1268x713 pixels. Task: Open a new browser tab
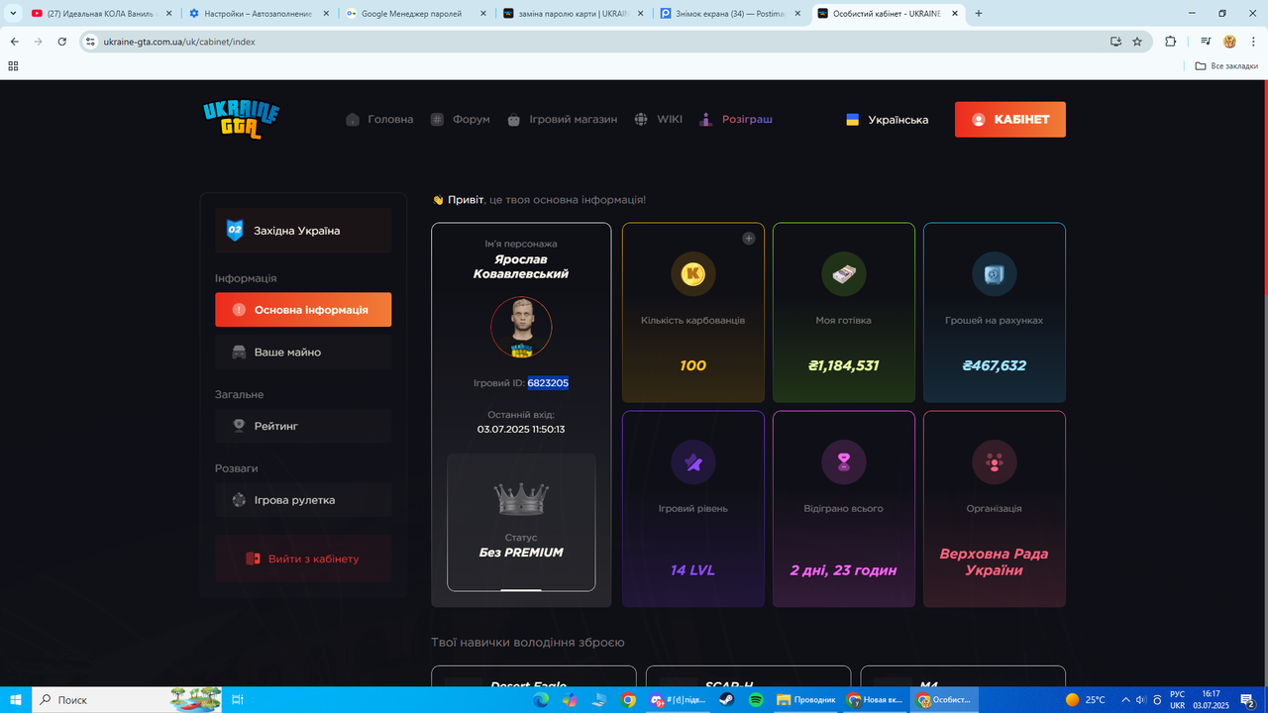pyautogui.click(x=979, y=13)
